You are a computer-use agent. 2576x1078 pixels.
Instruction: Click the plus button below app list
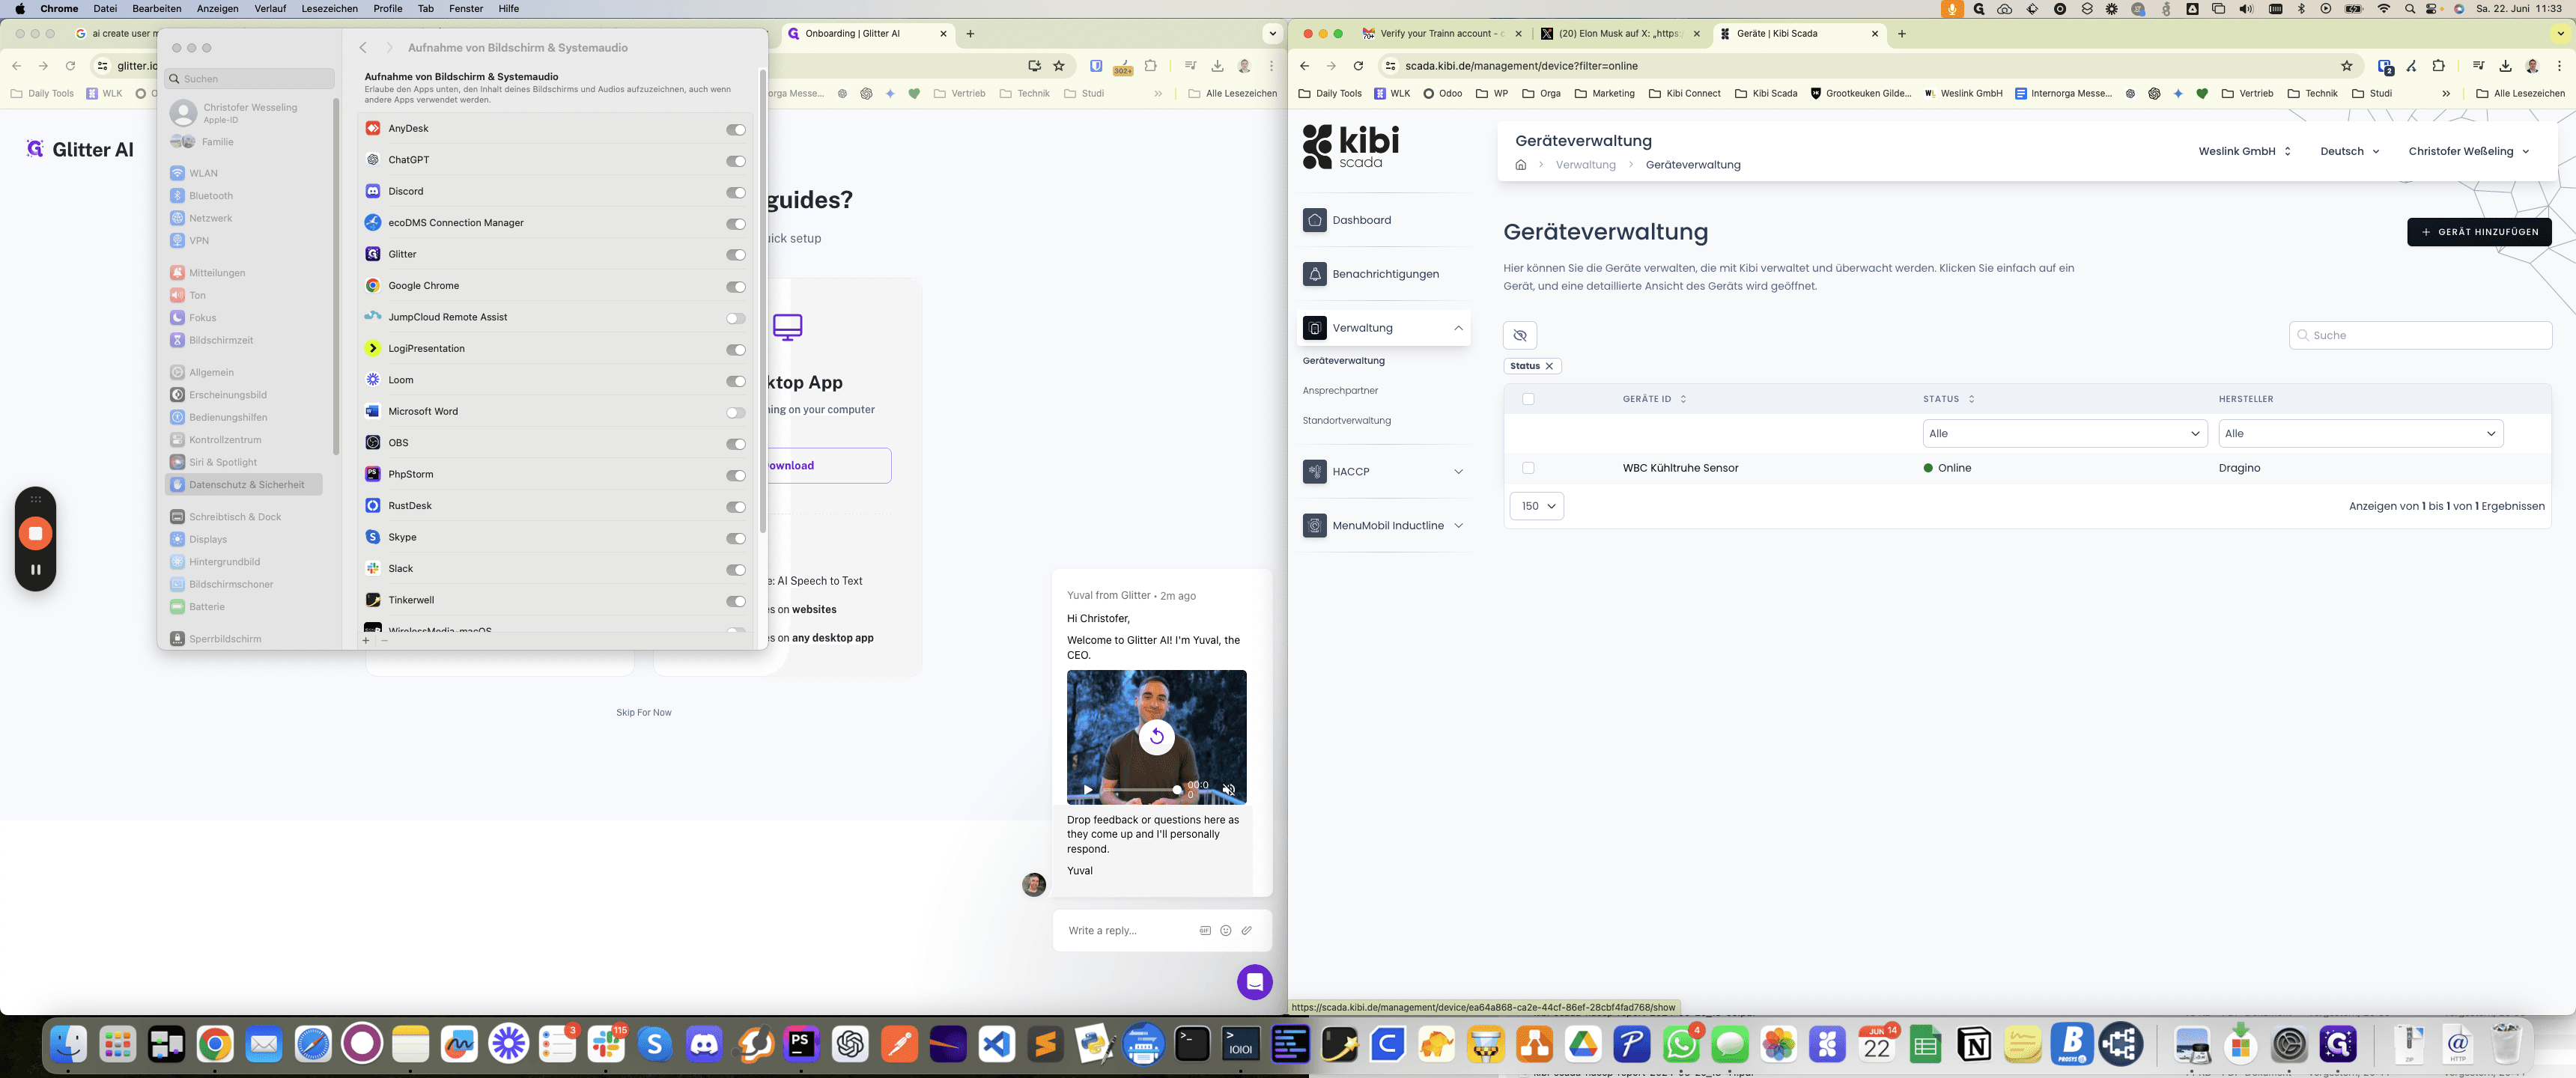point(366,640)
